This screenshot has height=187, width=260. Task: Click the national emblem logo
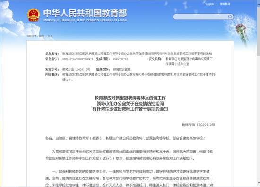(x=34, y=15)
